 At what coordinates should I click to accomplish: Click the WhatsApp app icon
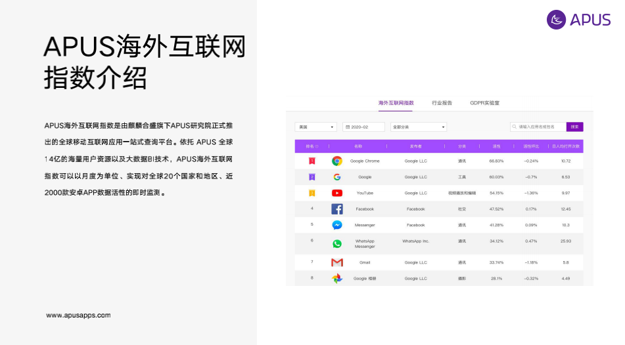click(x=336, y=243)
